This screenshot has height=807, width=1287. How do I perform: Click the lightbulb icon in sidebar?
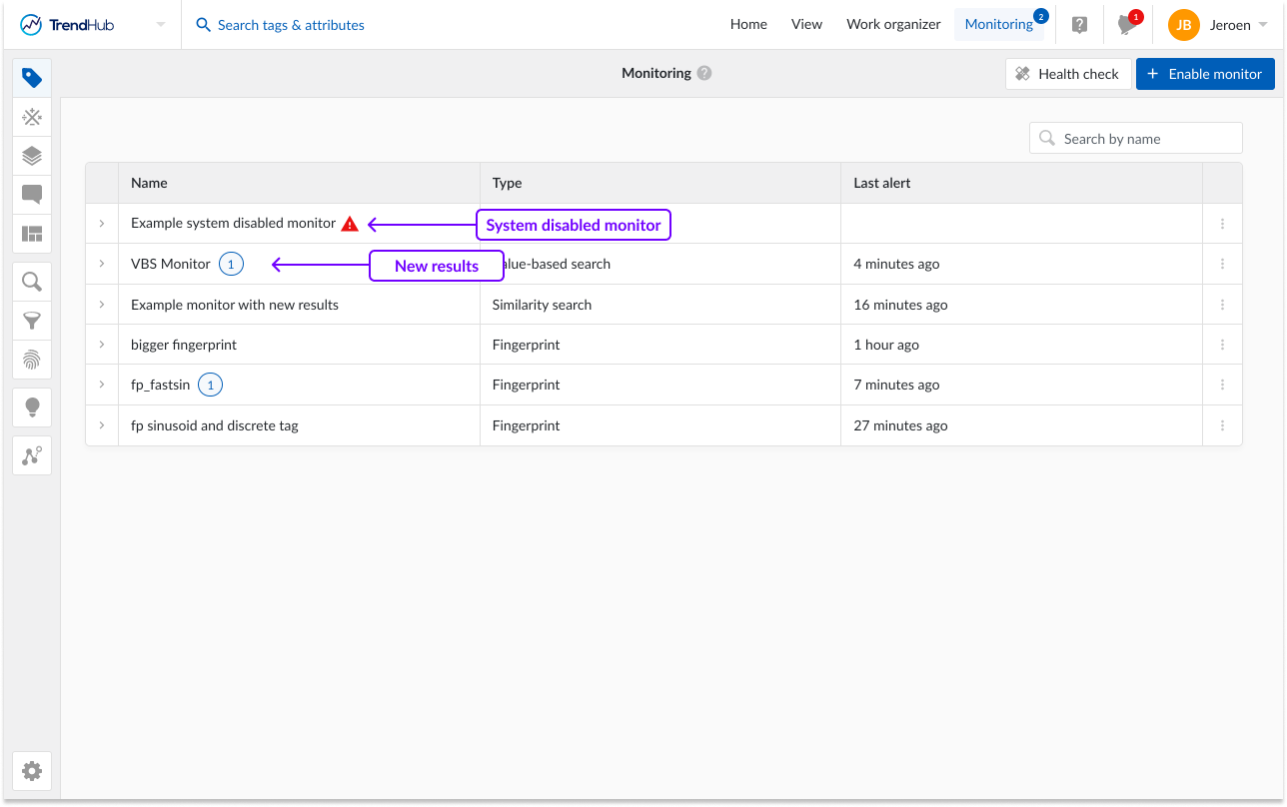(32, 407)
